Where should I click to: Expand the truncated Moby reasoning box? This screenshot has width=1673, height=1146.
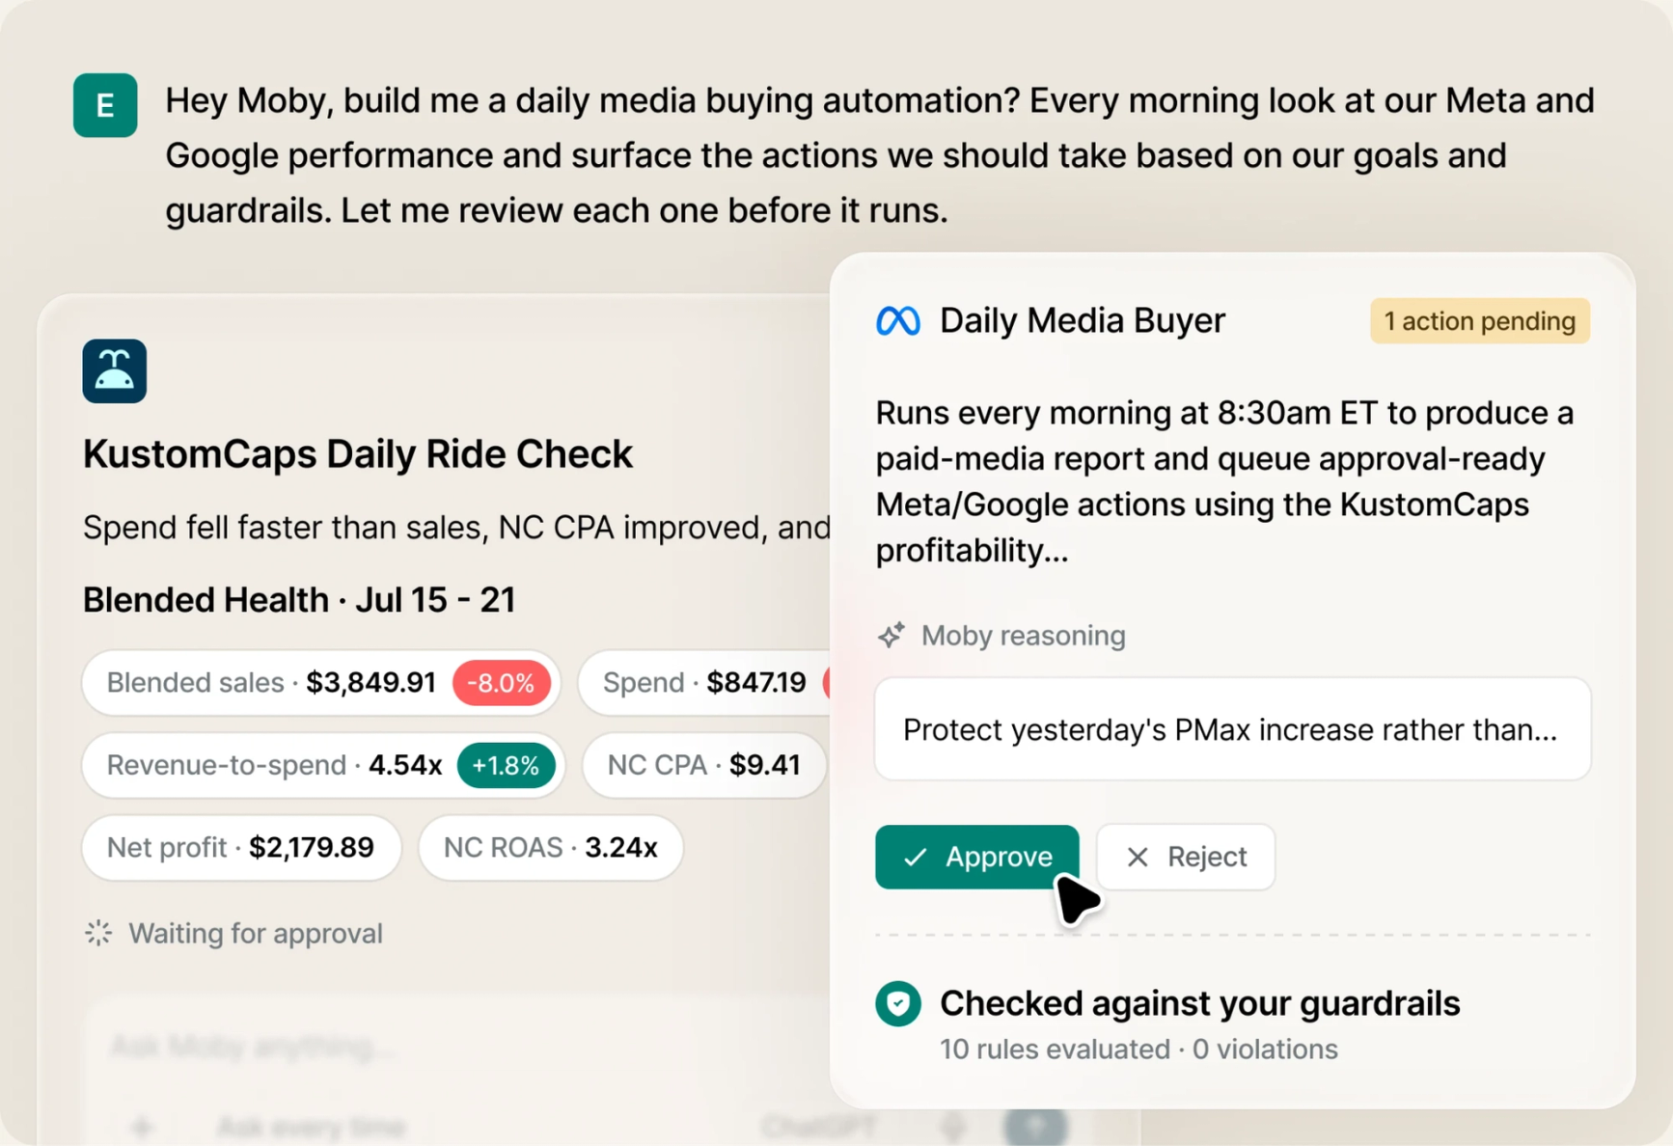(1233, 729)
